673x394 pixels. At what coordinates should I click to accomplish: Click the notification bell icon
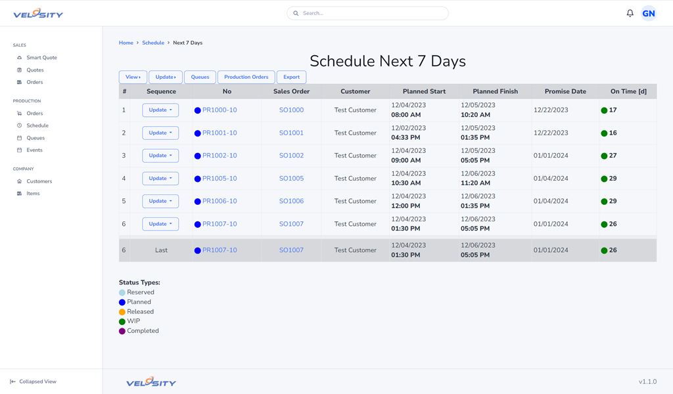coord(630,13)
